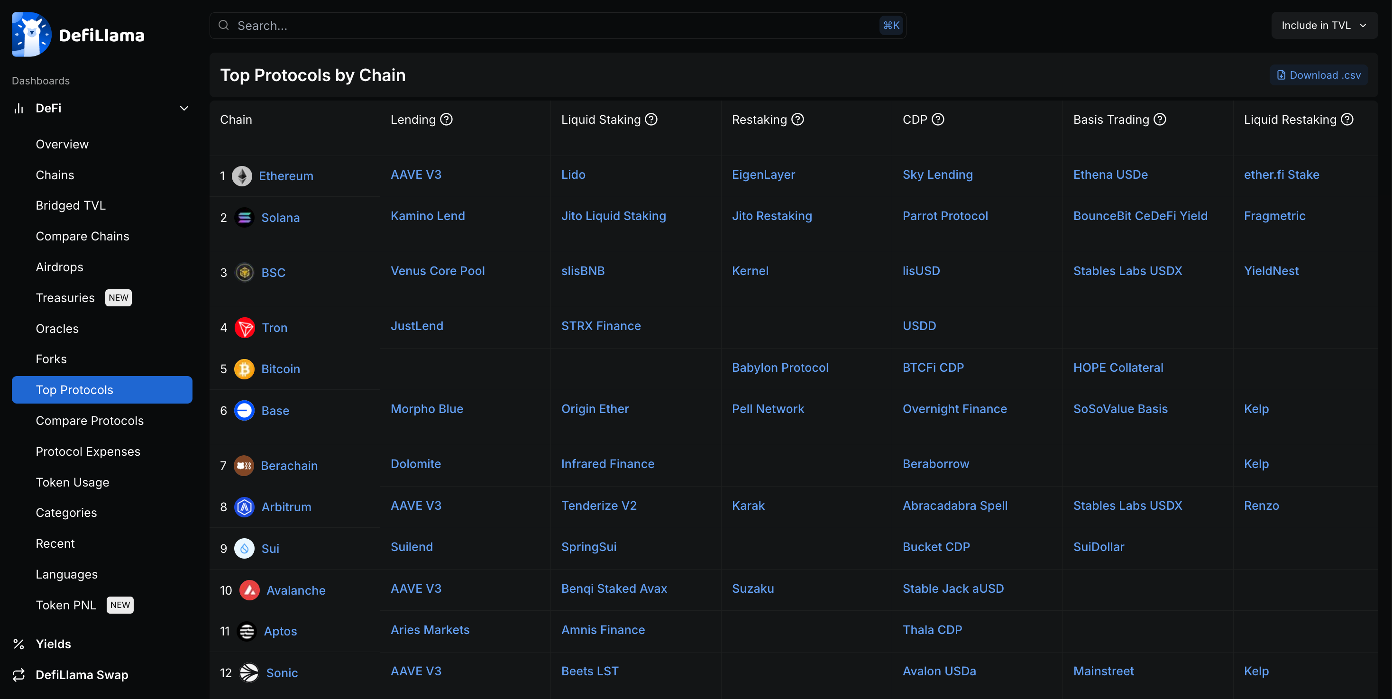Open the Fragmetric protocol link

tap(1275, 216)
